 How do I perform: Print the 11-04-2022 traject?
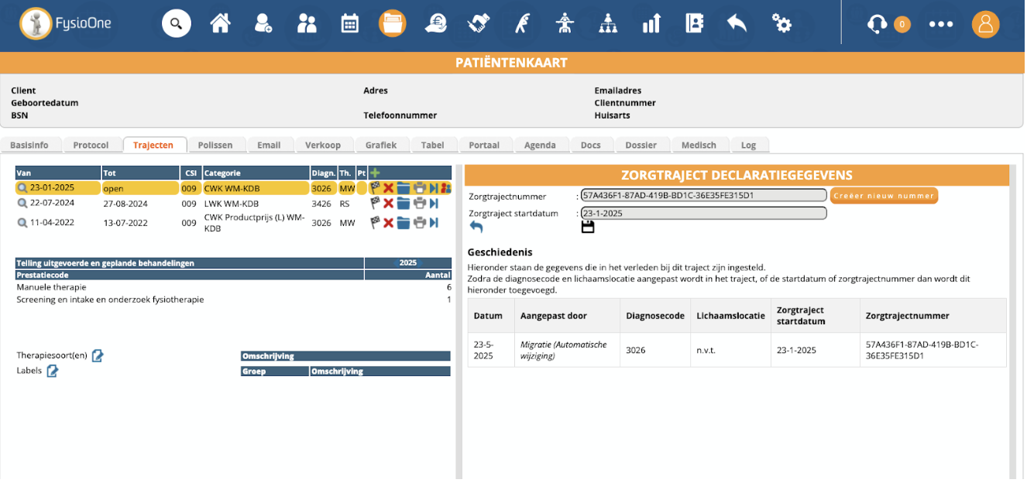[419, 223]
